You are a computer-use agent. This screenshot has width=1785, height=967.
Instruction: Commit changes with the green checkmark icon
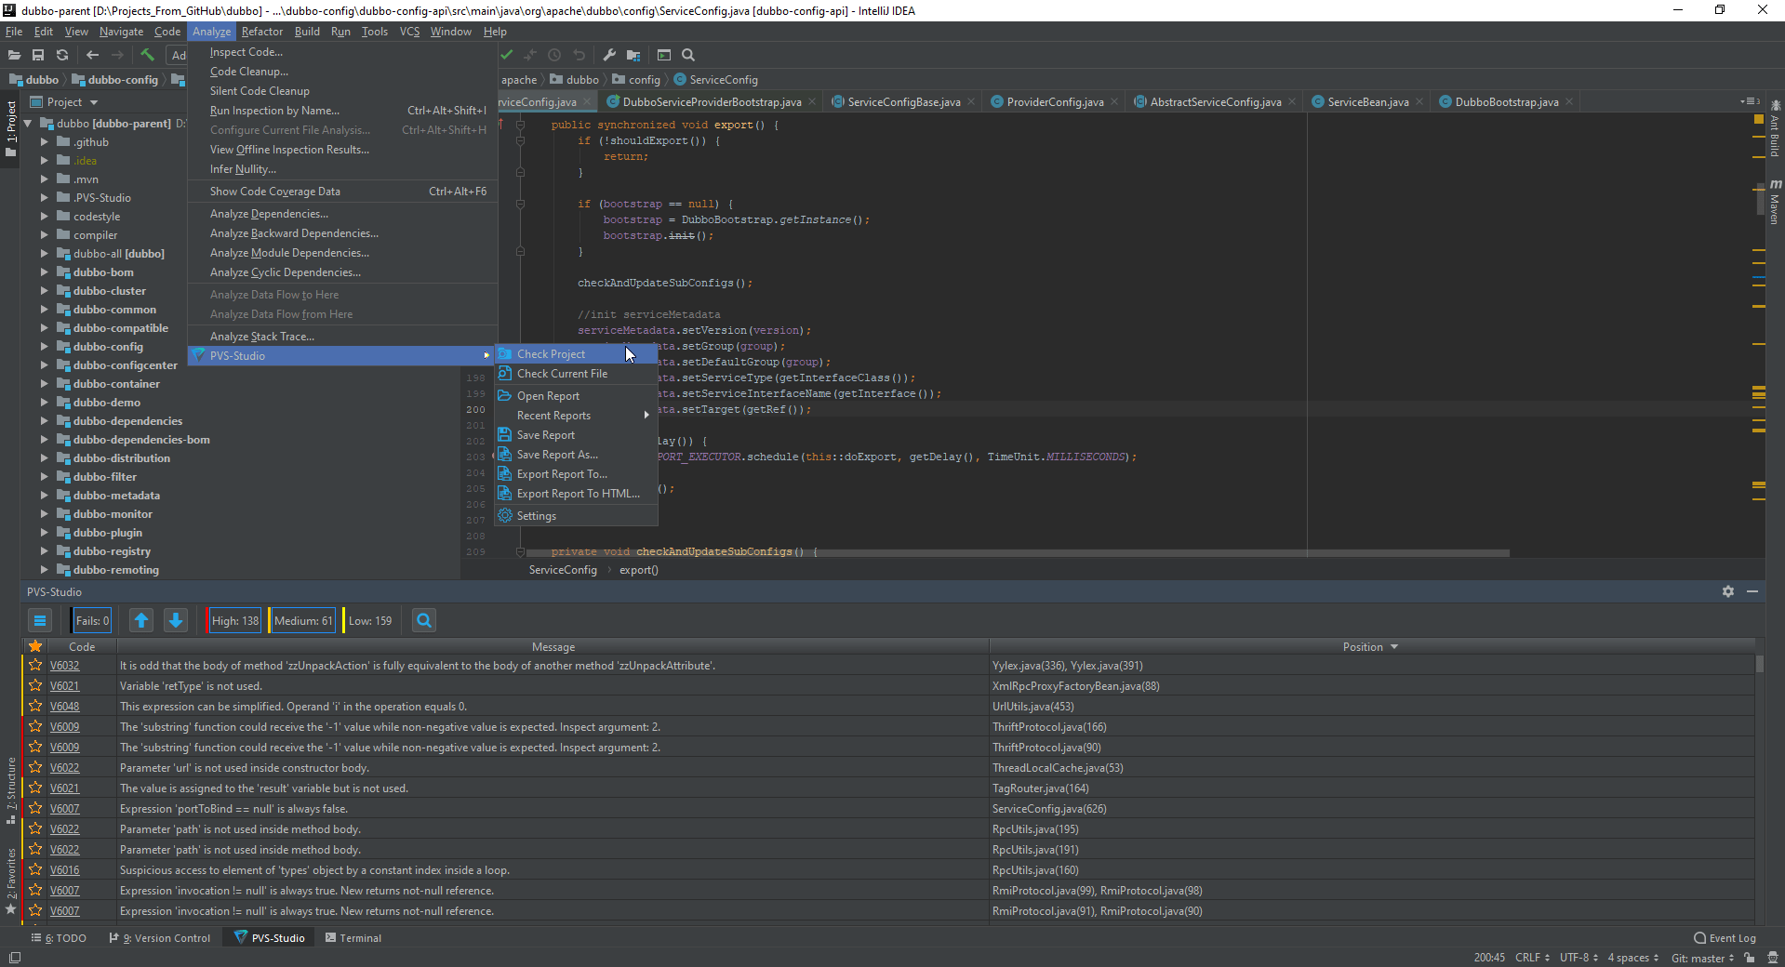(507, 55)
